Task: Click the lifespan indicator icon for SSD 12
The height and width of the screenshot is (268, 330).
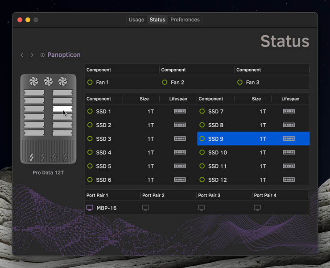Action: pyautogui.click(x=289, y=180)
